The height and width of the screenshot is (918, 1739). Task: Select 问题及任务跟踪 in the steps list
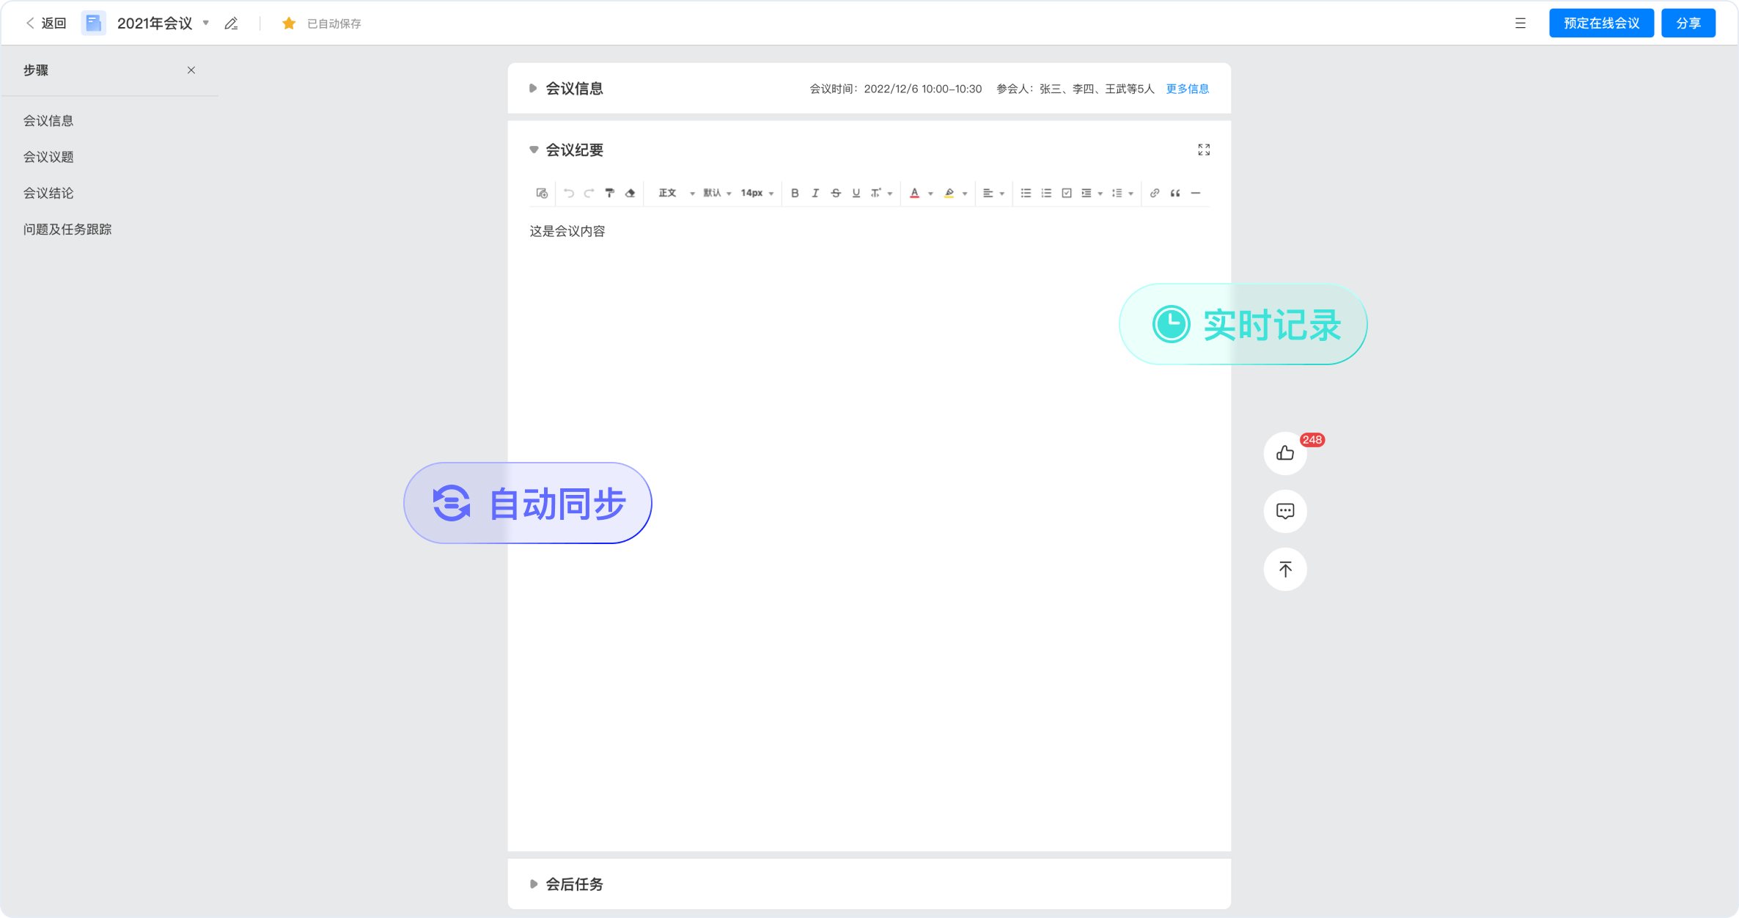coord(67,229)
